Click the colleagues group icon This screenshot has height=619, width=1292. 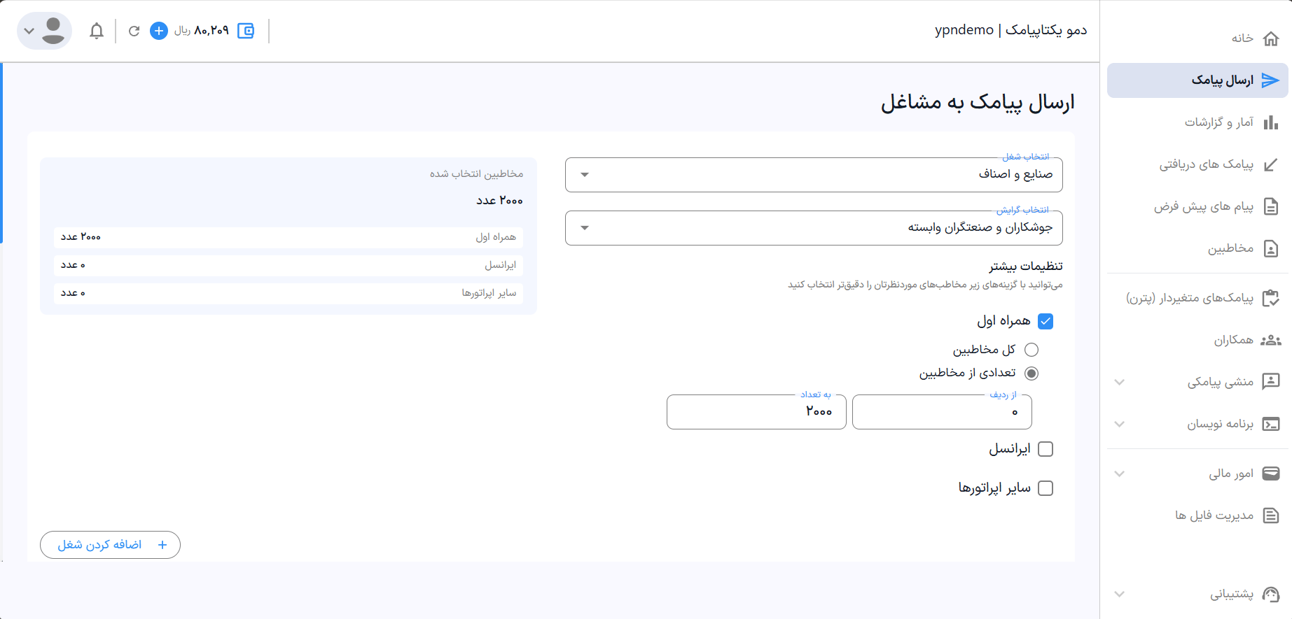(1270, 341)
